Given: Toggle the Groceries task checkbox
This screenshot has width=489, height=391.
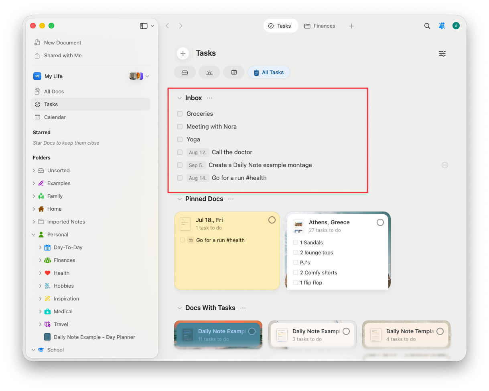Looking at the screenshot, I should pos(179,114).
